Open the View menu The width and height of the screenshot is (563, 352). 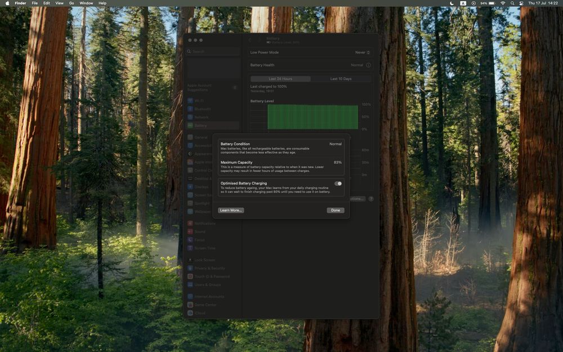[59, 3]
